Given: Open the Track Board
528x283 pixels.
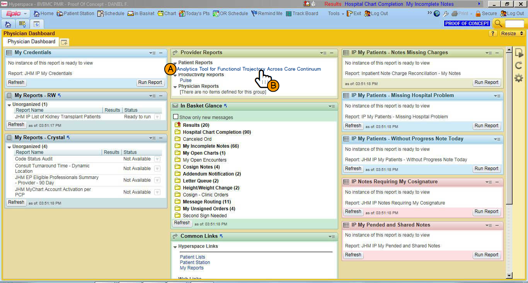Looking at the screenshot, I should (302, 14).
